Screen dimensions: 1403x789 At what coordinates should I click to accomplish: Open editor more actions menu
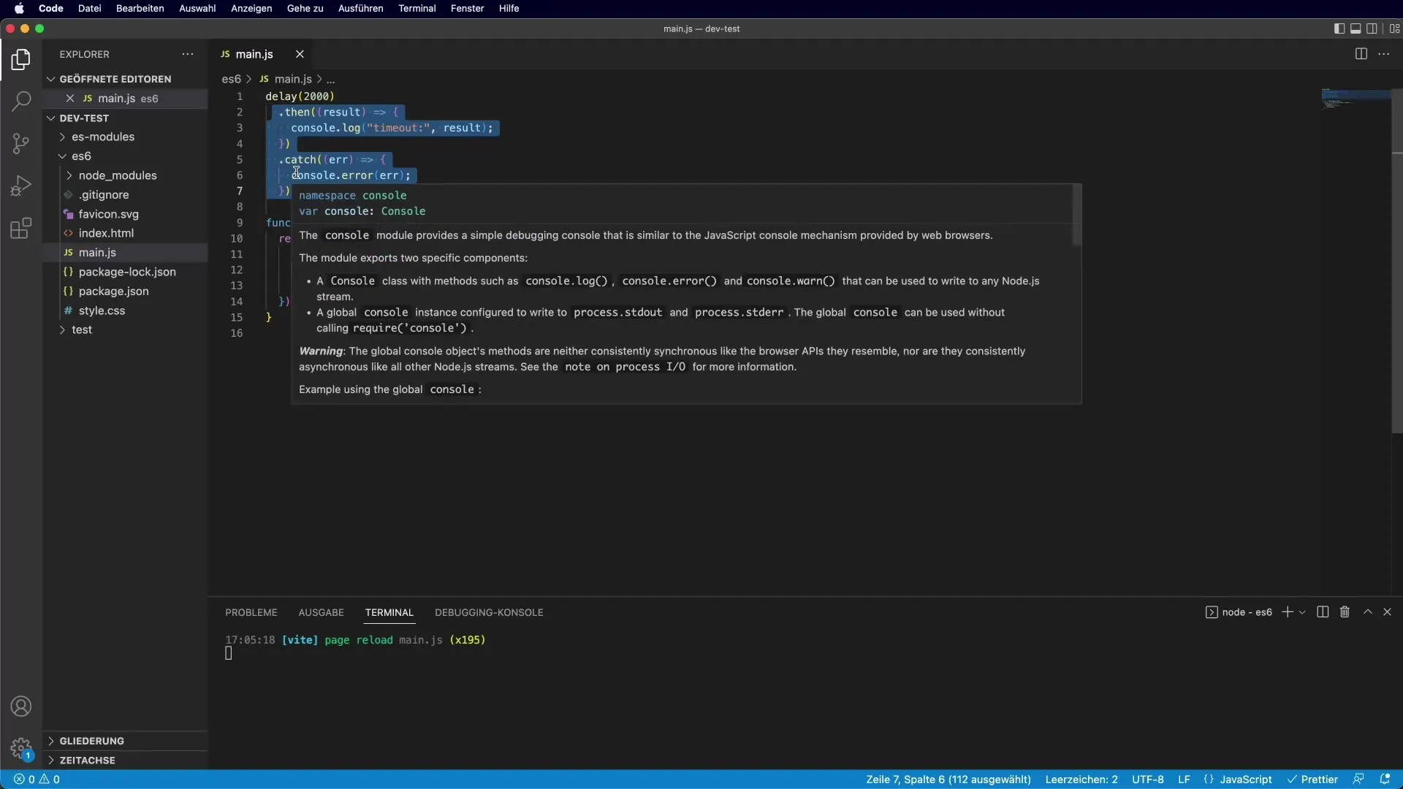pyautogui.click(x=1384, y=54)
